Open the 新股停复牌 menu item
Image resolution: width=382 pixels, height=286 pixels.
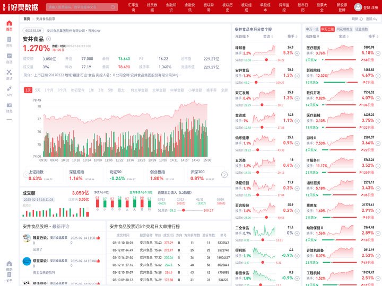(342, 7)
